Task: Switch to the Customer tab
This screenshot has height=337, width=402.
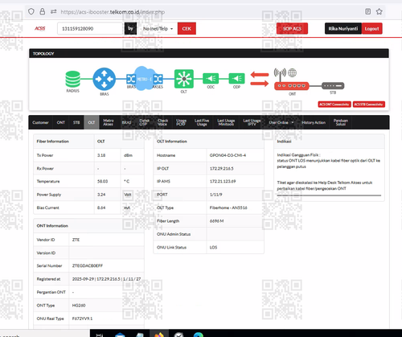Action: (x=40, y=122)
